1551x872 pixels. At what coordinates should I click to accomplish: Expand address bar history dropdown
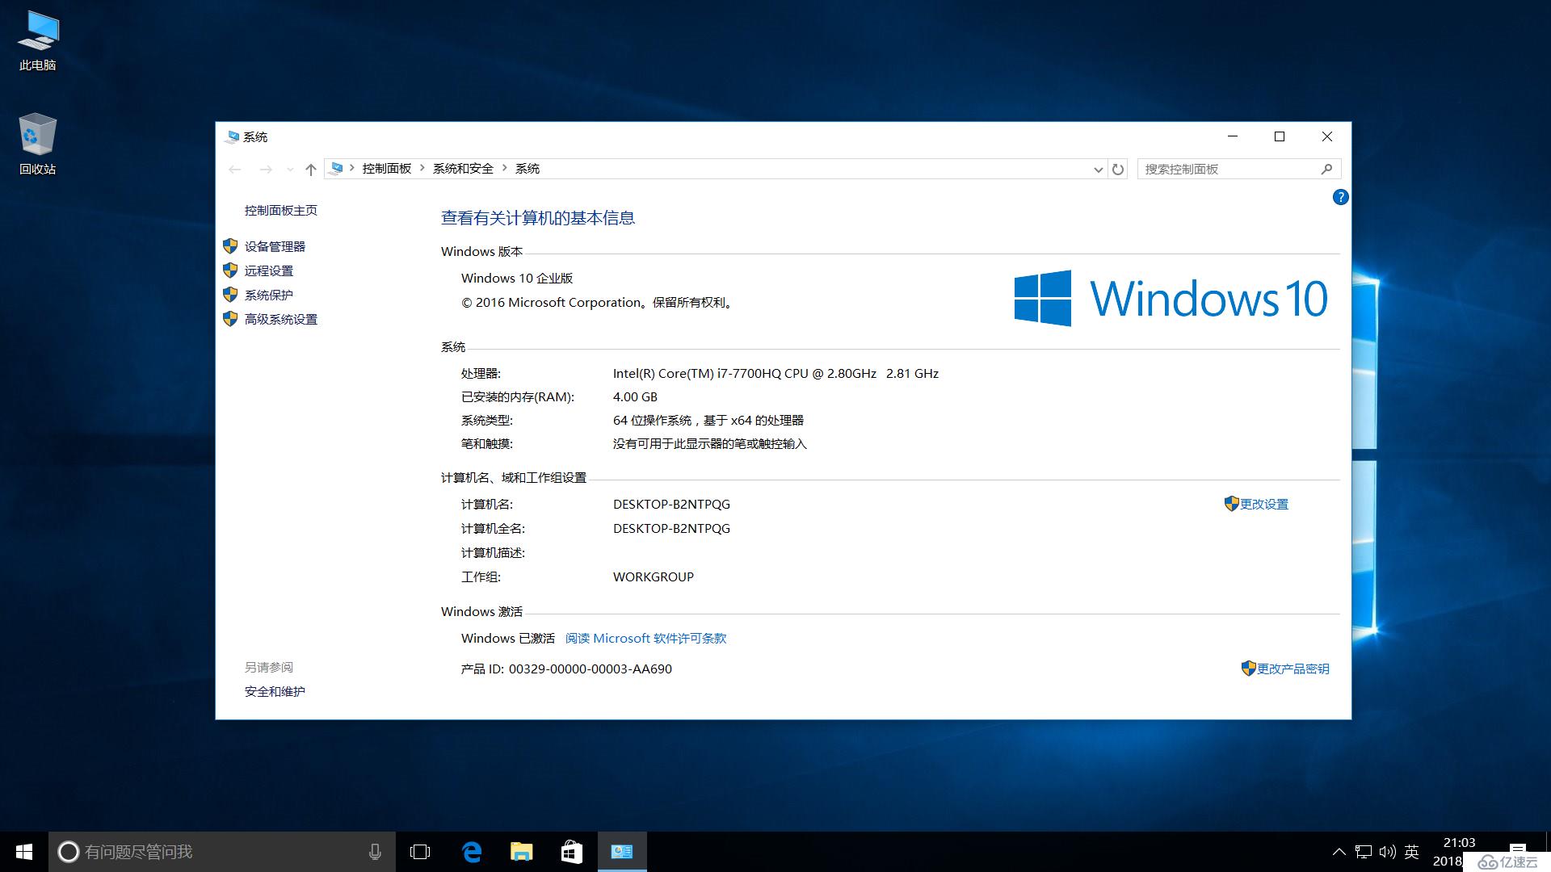[1098, 170]
